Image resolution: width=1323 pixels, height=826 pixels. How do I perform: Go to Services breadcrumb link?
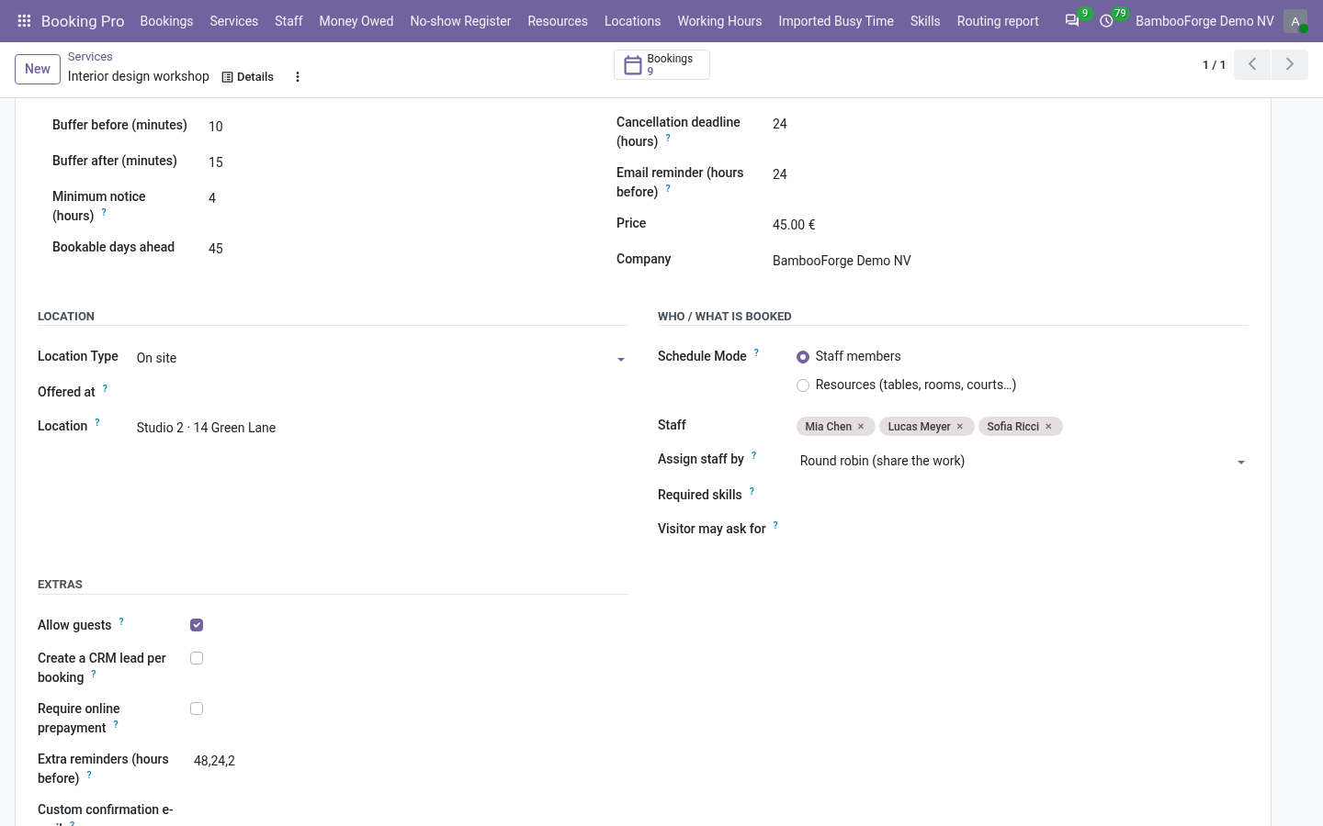[x=90, y=57]
